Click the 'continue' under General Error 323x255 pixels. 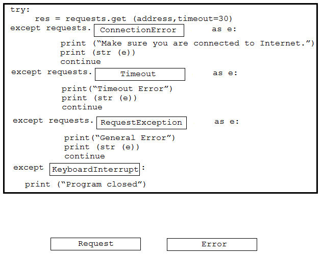pyautogui.click(x=85, y=156)
